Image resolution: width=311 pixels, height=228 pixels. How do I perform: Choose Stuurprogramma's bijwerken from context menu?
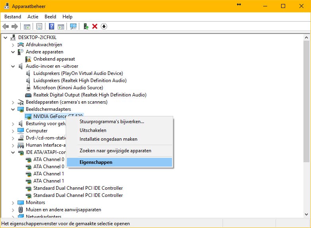coord(119,122)
